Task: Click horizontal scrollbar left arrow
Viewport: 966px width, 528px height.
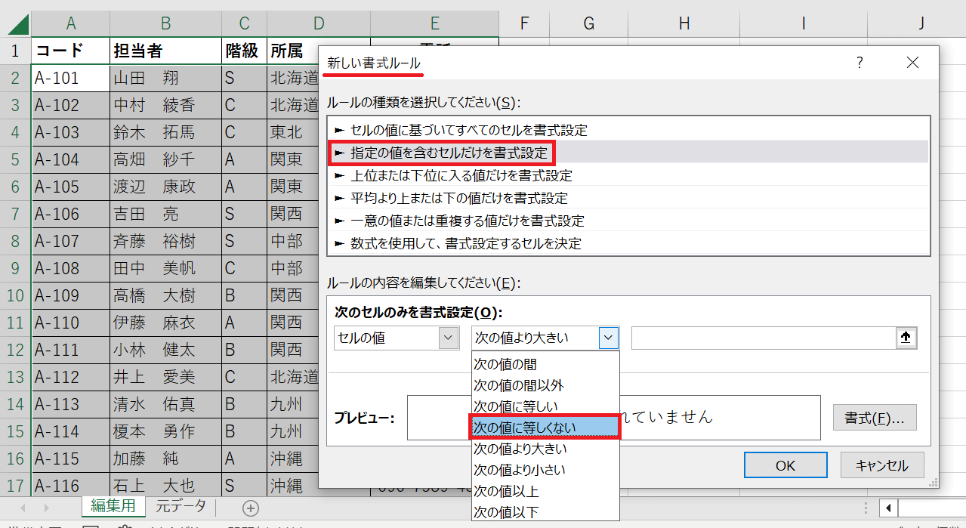Action: coord(889,508)
